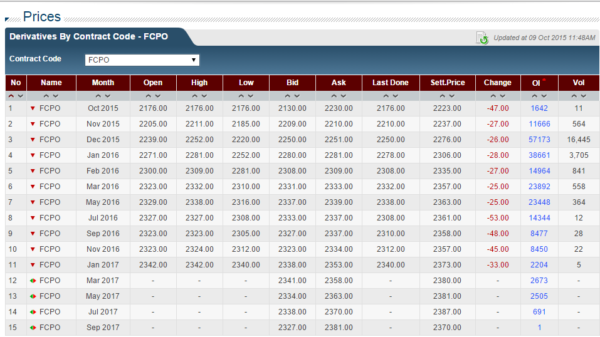This screenshot has height=337, width=600.
Task: Sort Name column descending arrow
Action: [56, 96]
